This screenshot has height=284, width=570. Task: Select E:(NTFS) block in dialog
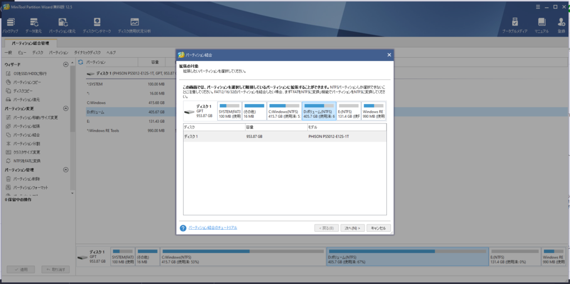(348, 111)
